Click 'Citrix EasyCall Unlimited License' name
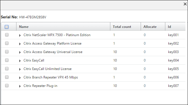The height and width of the screenshot is (105, 188). point(47,69)
